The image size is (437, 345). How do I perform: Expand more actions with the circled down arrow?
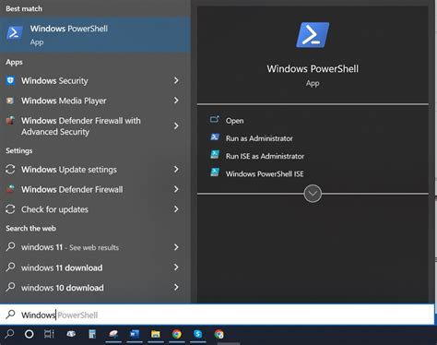click(313, 194)
